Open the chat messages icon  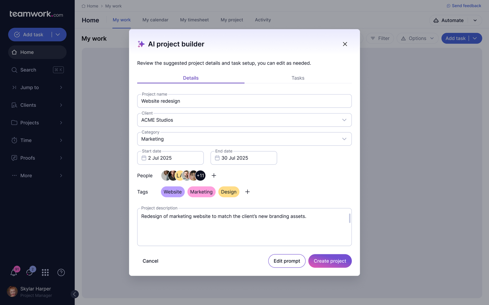pos(30,272)
